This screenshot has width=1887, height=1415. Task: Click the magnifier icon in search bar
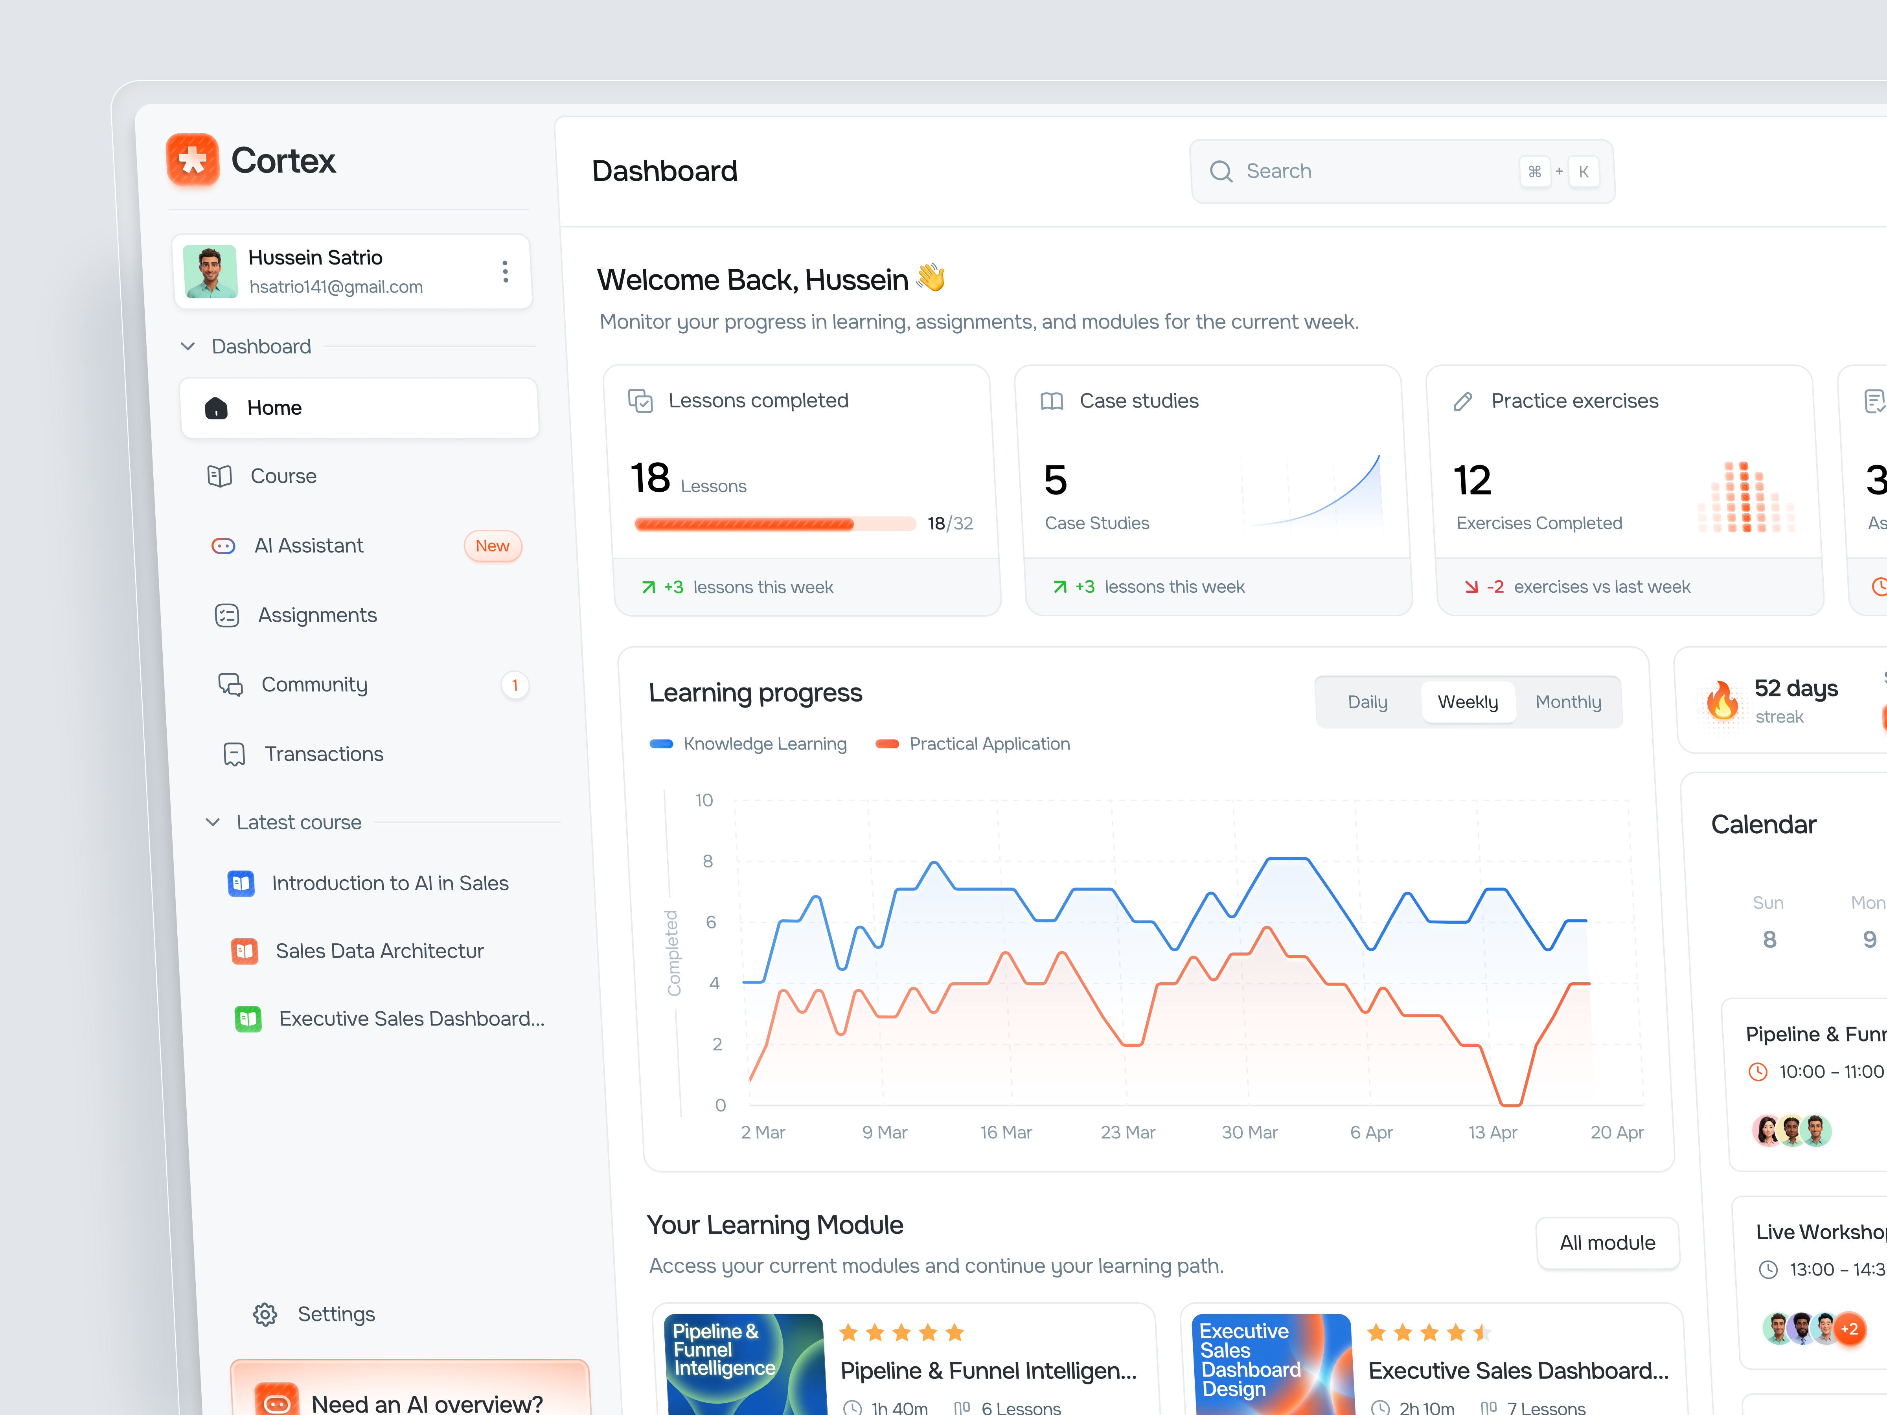pos(1221,171)
